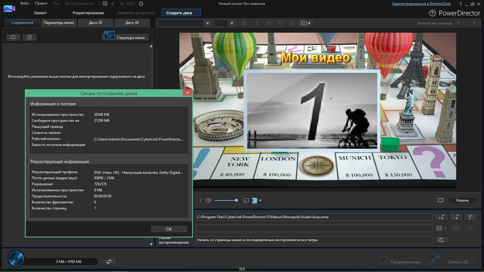Click the import PowerDirector project icon

[29, 37]
